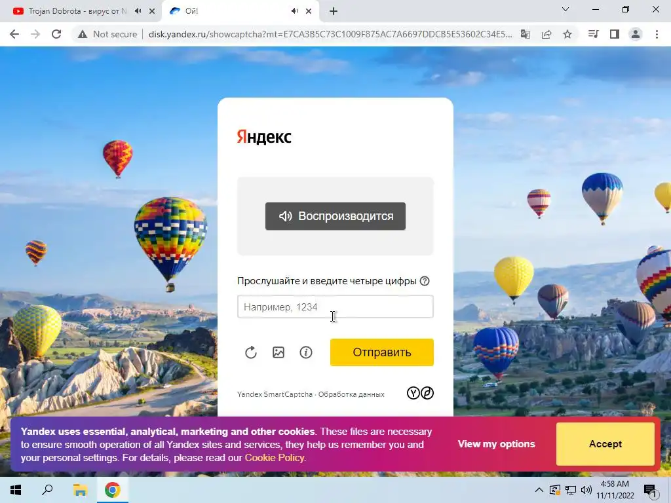
Task: Open the Chrome three-dot menu
Action: point(657,34)
